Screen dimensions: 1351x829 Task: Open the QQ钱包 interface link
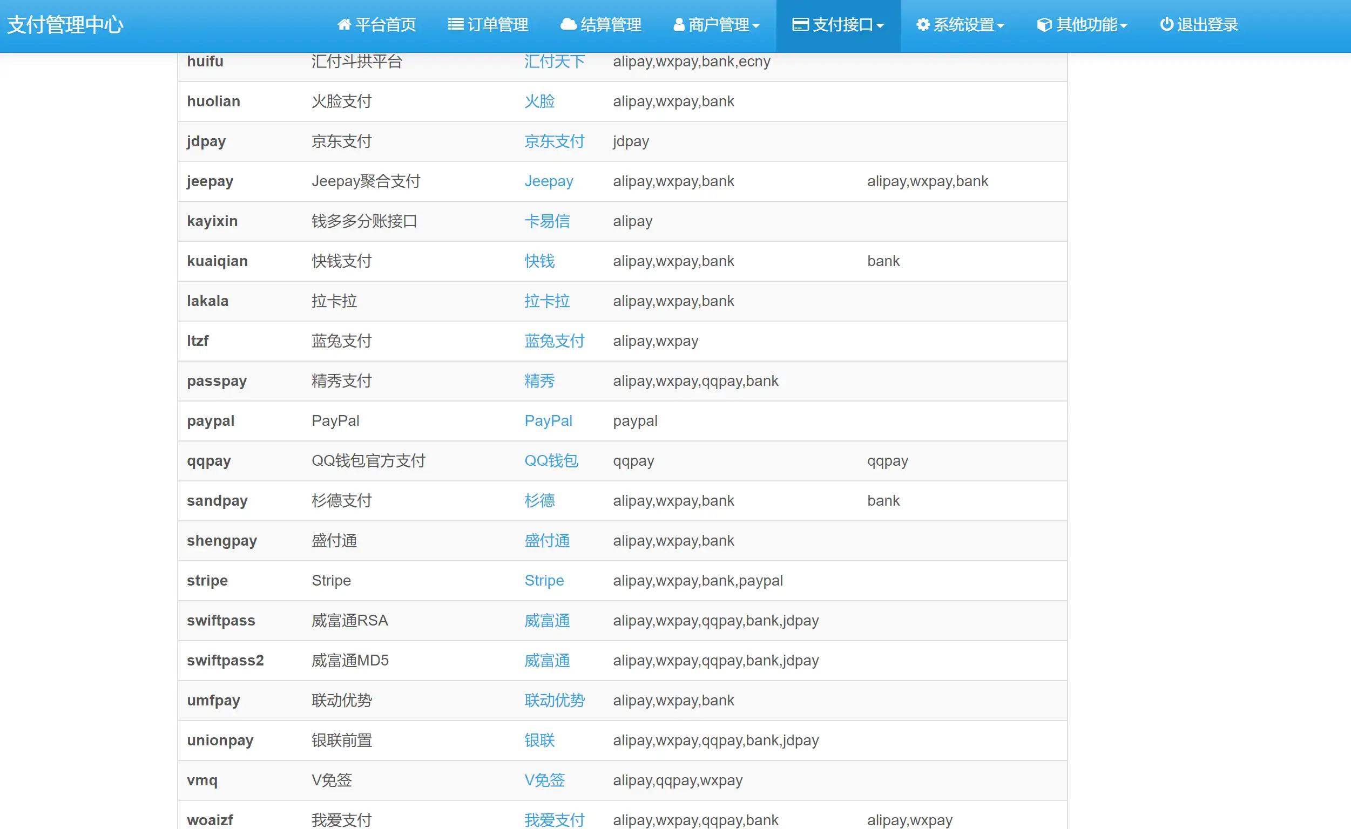point(551,461)
